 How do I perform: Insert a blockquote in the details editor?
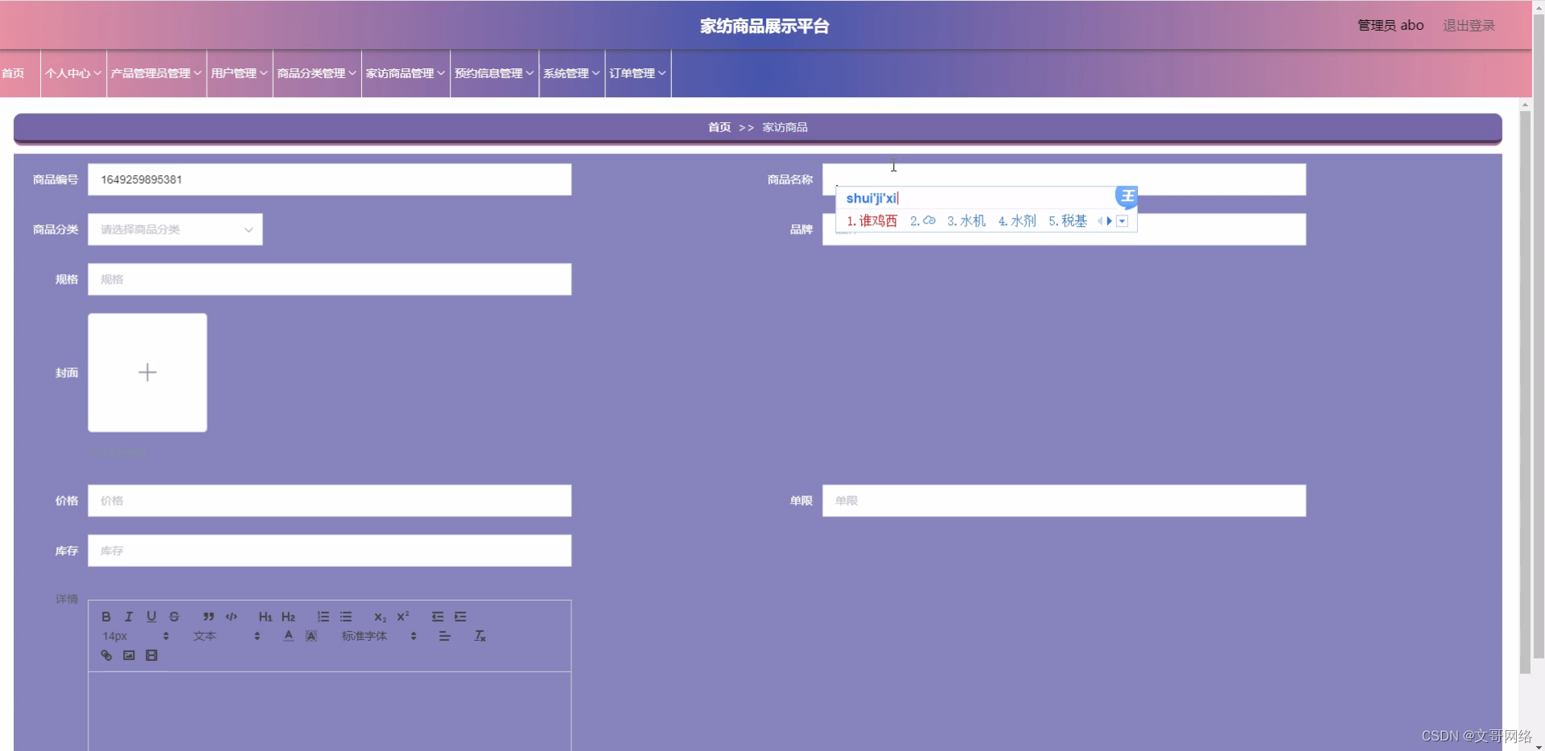(x=208, y=617)
